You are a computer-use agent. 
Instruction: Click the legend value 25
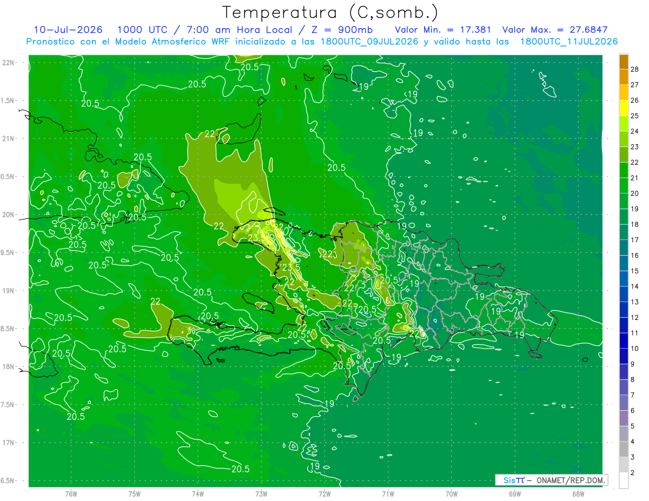[635, 116]
